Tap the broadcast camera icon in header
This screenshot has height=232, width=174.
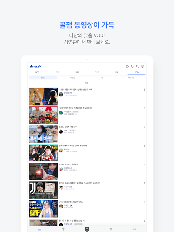(x=127, y=66)
